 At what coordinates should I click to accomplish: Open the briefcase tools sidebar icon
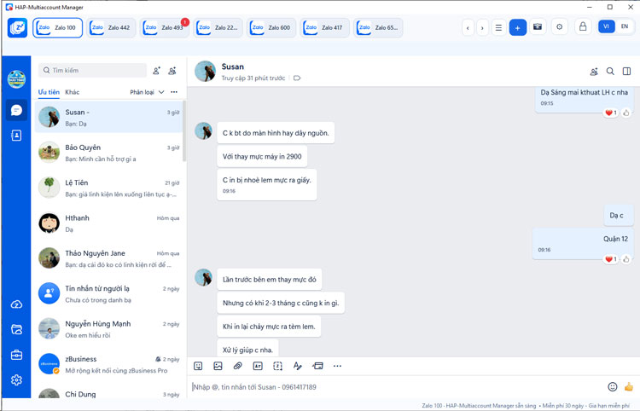tap(16, 355)
